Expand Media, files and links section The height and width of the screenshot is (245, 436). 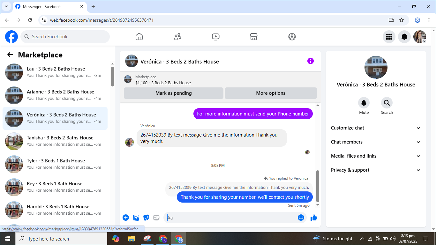tap(376, 156)
